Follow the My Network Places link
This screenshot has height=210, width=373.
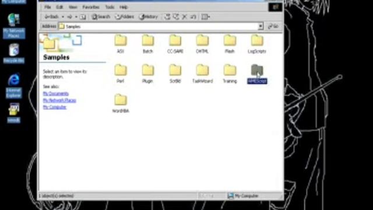[59, 100]
